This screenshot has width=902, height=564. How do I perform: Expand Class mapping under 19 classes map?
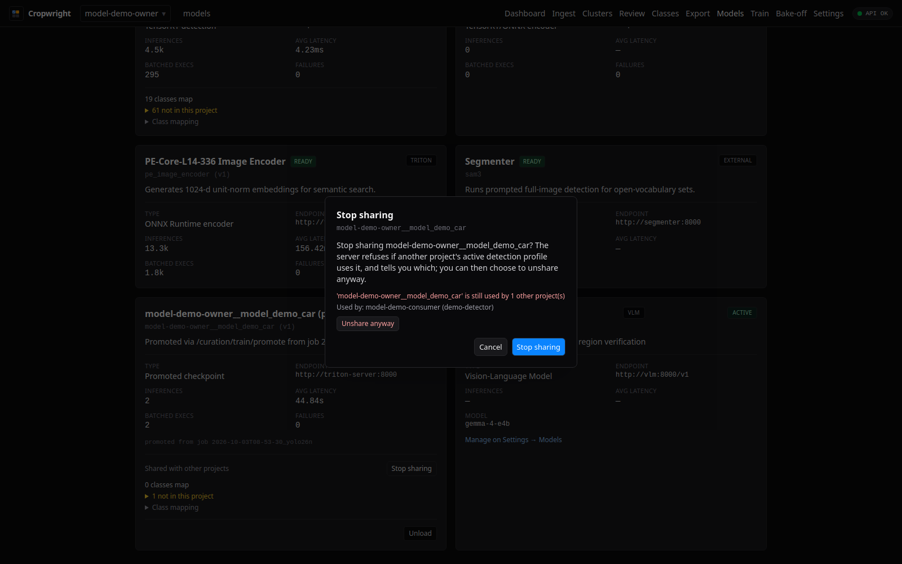pos(172,122)
